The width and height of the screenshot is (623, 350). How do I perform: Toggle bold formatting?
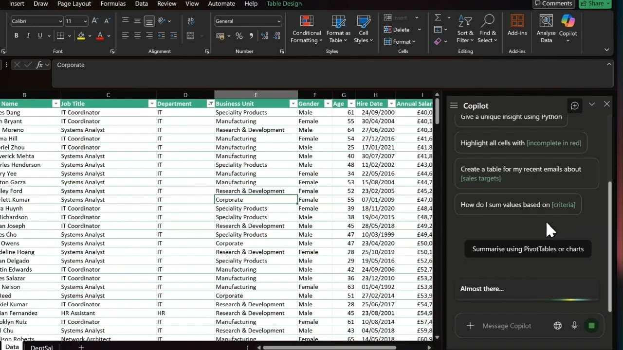click(x=16, y=35)
